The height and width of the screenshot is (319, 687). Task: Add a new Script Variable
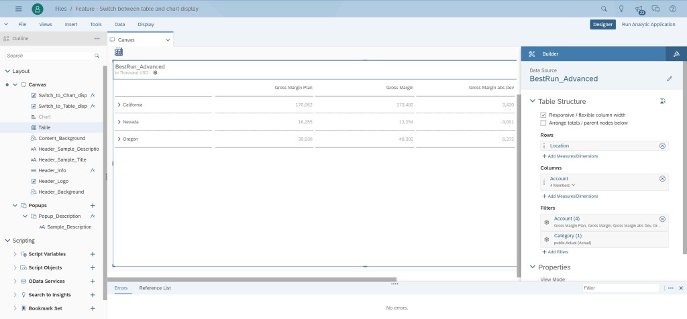93,254
